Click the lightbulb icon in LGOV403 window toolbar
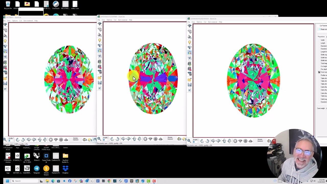Screen dimensions: 327x184 (190, 42)
